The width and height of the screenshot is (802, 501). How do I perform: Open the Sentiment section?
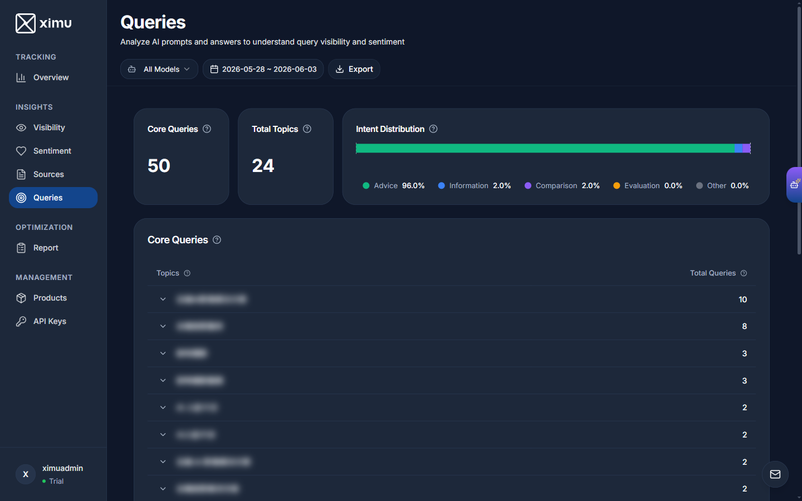click(53, 151)
